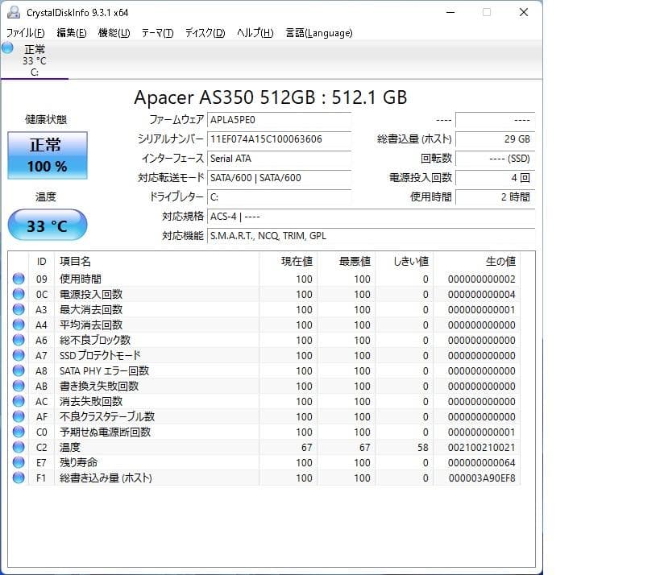Click the 33 °C temperature display
This screenshot has height=575, width=660.
[47, 225]
